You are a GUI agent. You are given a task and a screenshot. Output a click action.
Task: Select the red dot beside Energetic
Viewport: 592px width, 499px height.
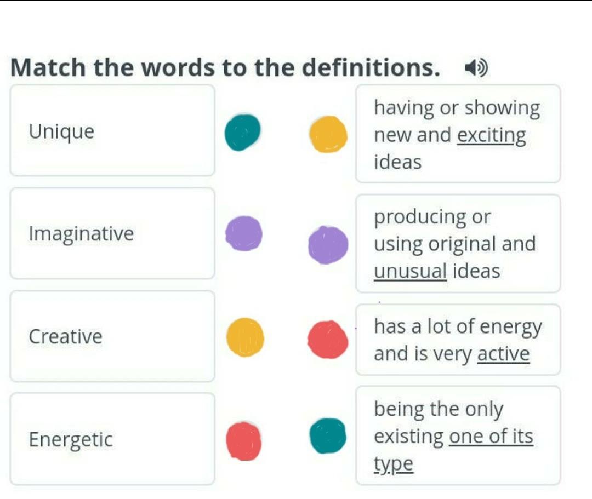pos(243,441)
